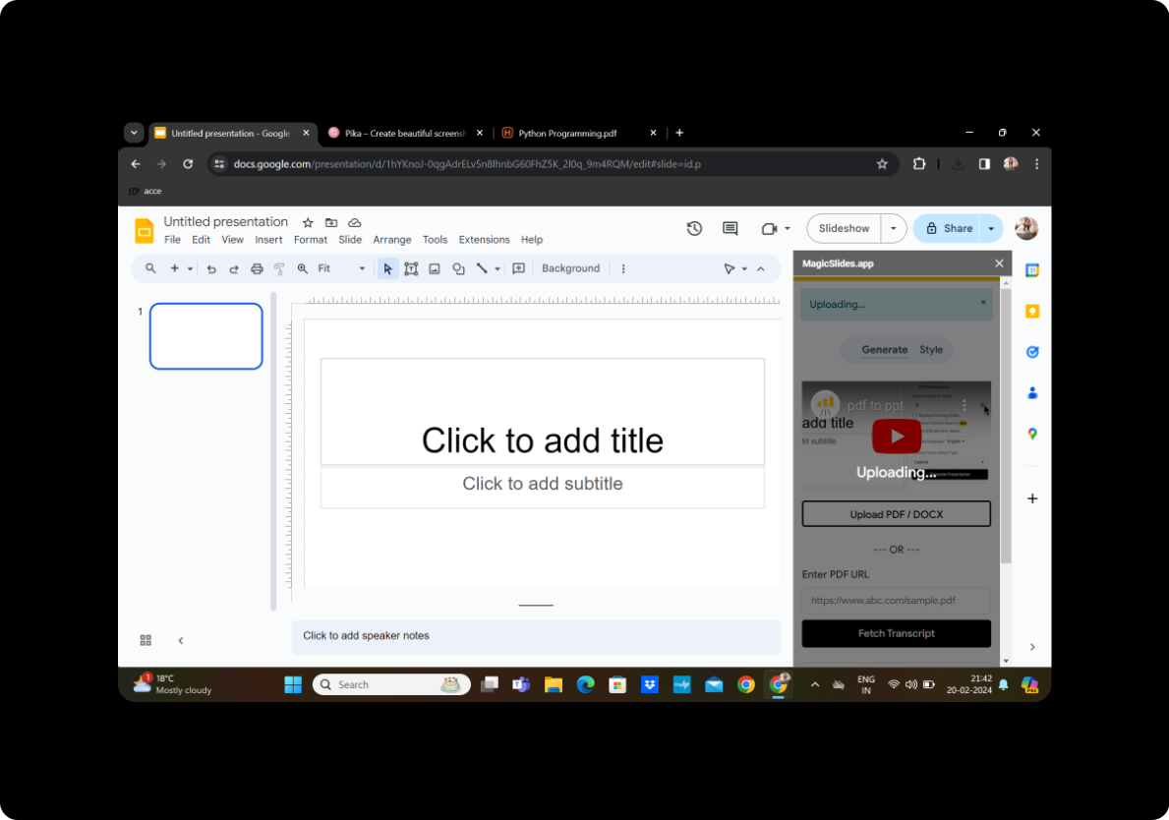The width and height of the screenshot is (1169, 820).
Task: Redo the last action
Action: click(x=234, y=269)
